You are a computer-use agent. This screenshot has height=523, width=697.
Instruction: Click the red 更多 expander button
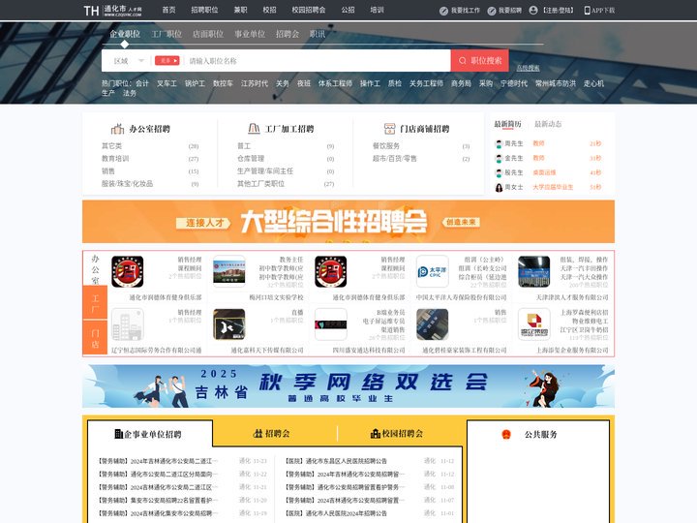point(167,60)
